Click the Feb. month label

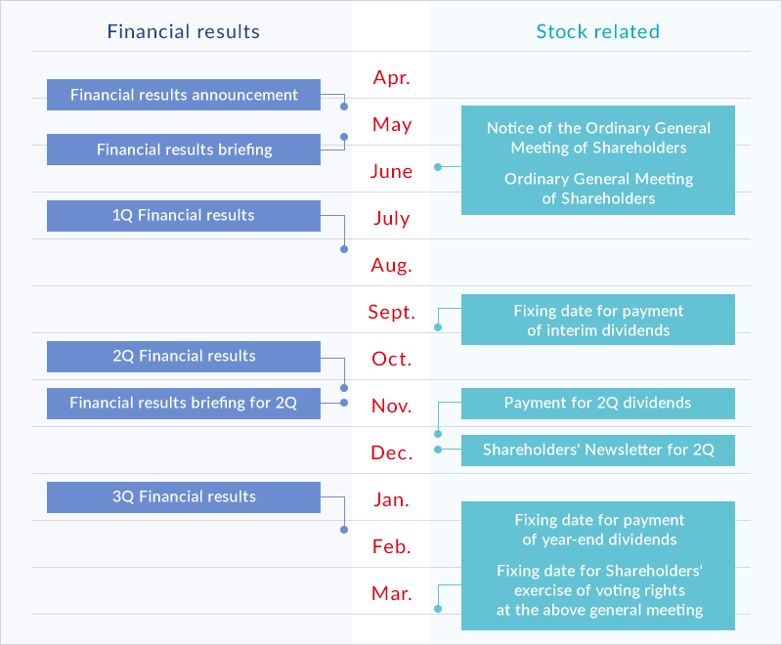click(x=391, y=546)
